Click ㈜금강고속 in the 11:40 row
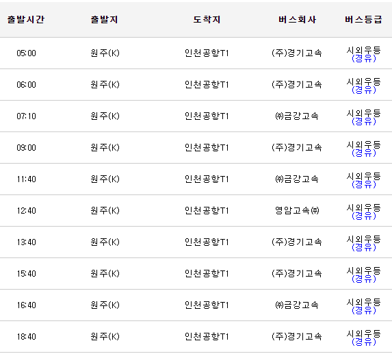 (x=297, y=179)
